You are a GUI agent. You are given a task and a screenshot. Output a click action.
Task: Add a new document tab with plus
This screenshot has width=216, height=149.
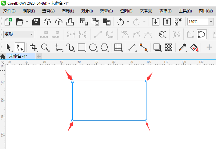click(x=39, y=56)
